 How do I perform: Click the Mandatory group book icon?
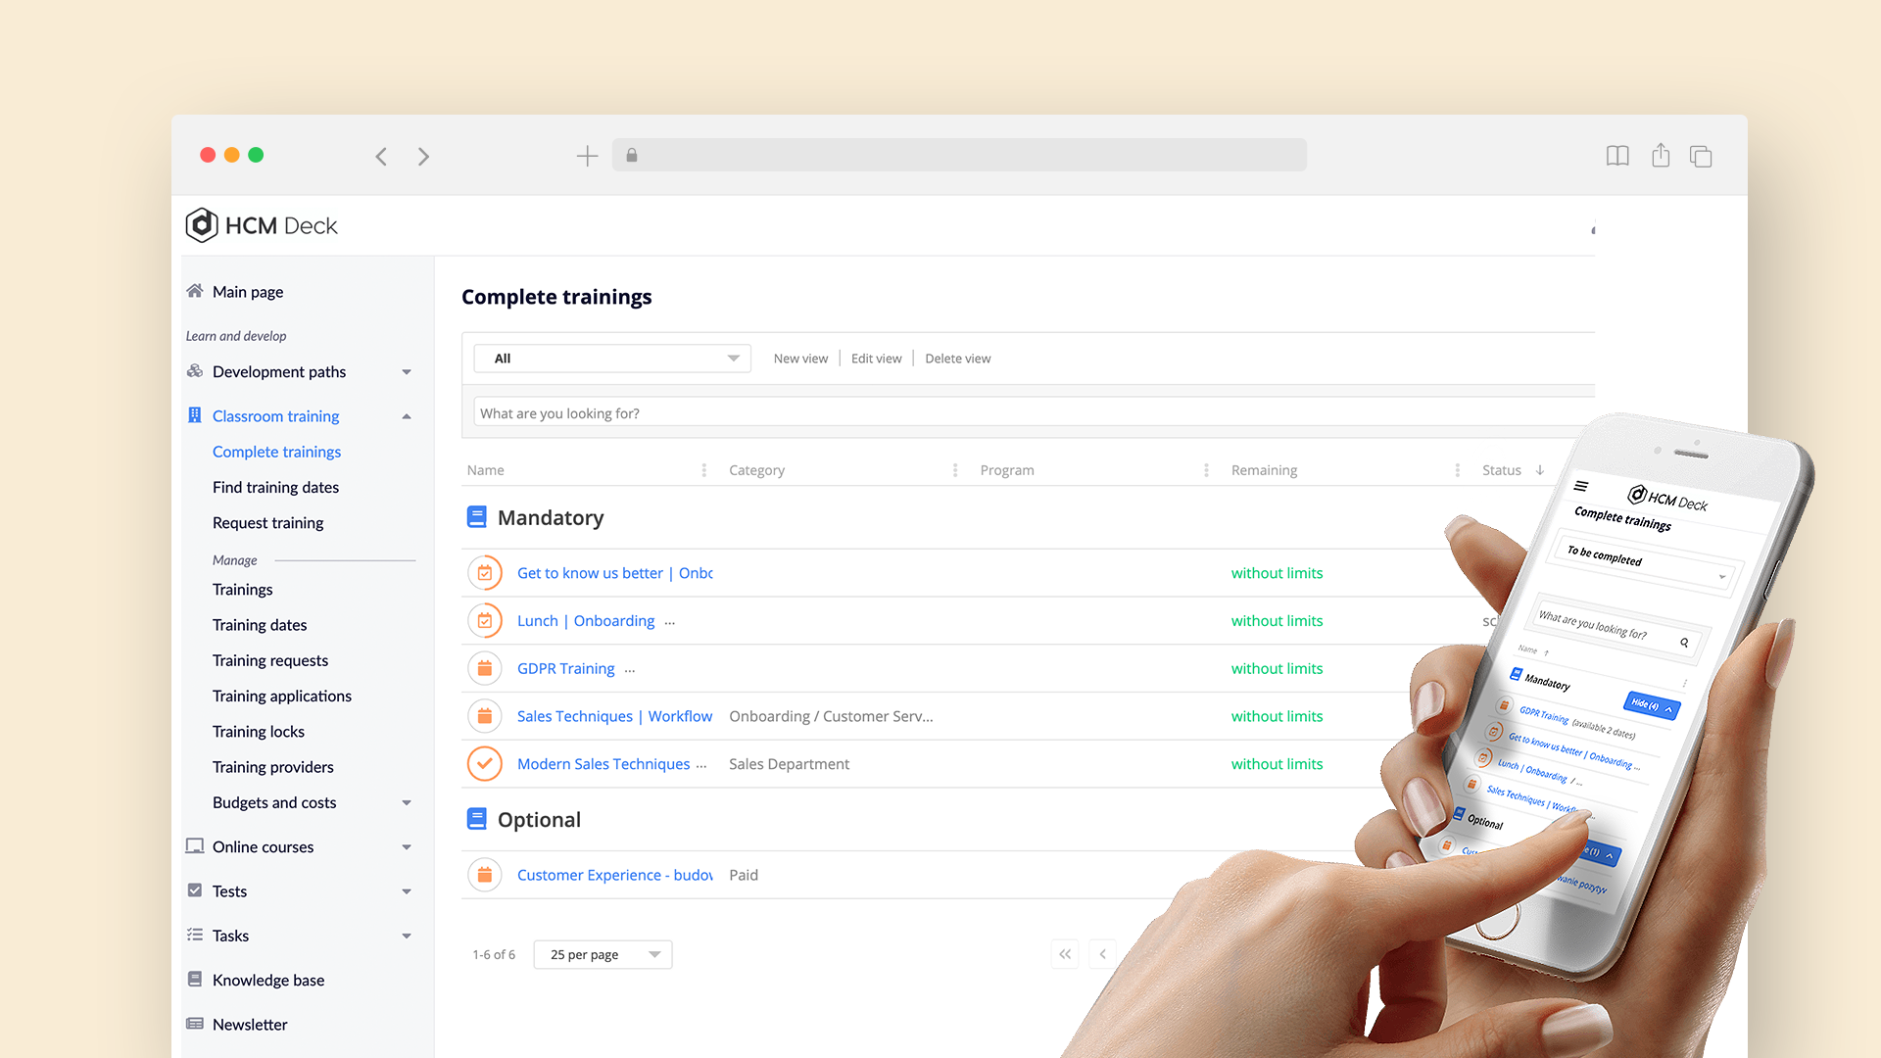(x=477, y=517)
